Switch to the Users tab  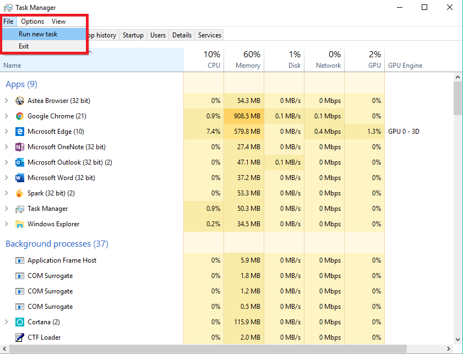[x=158, y=35]
